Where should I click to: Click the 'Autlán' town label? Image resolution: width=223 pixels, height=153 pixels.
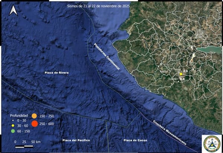164,71
